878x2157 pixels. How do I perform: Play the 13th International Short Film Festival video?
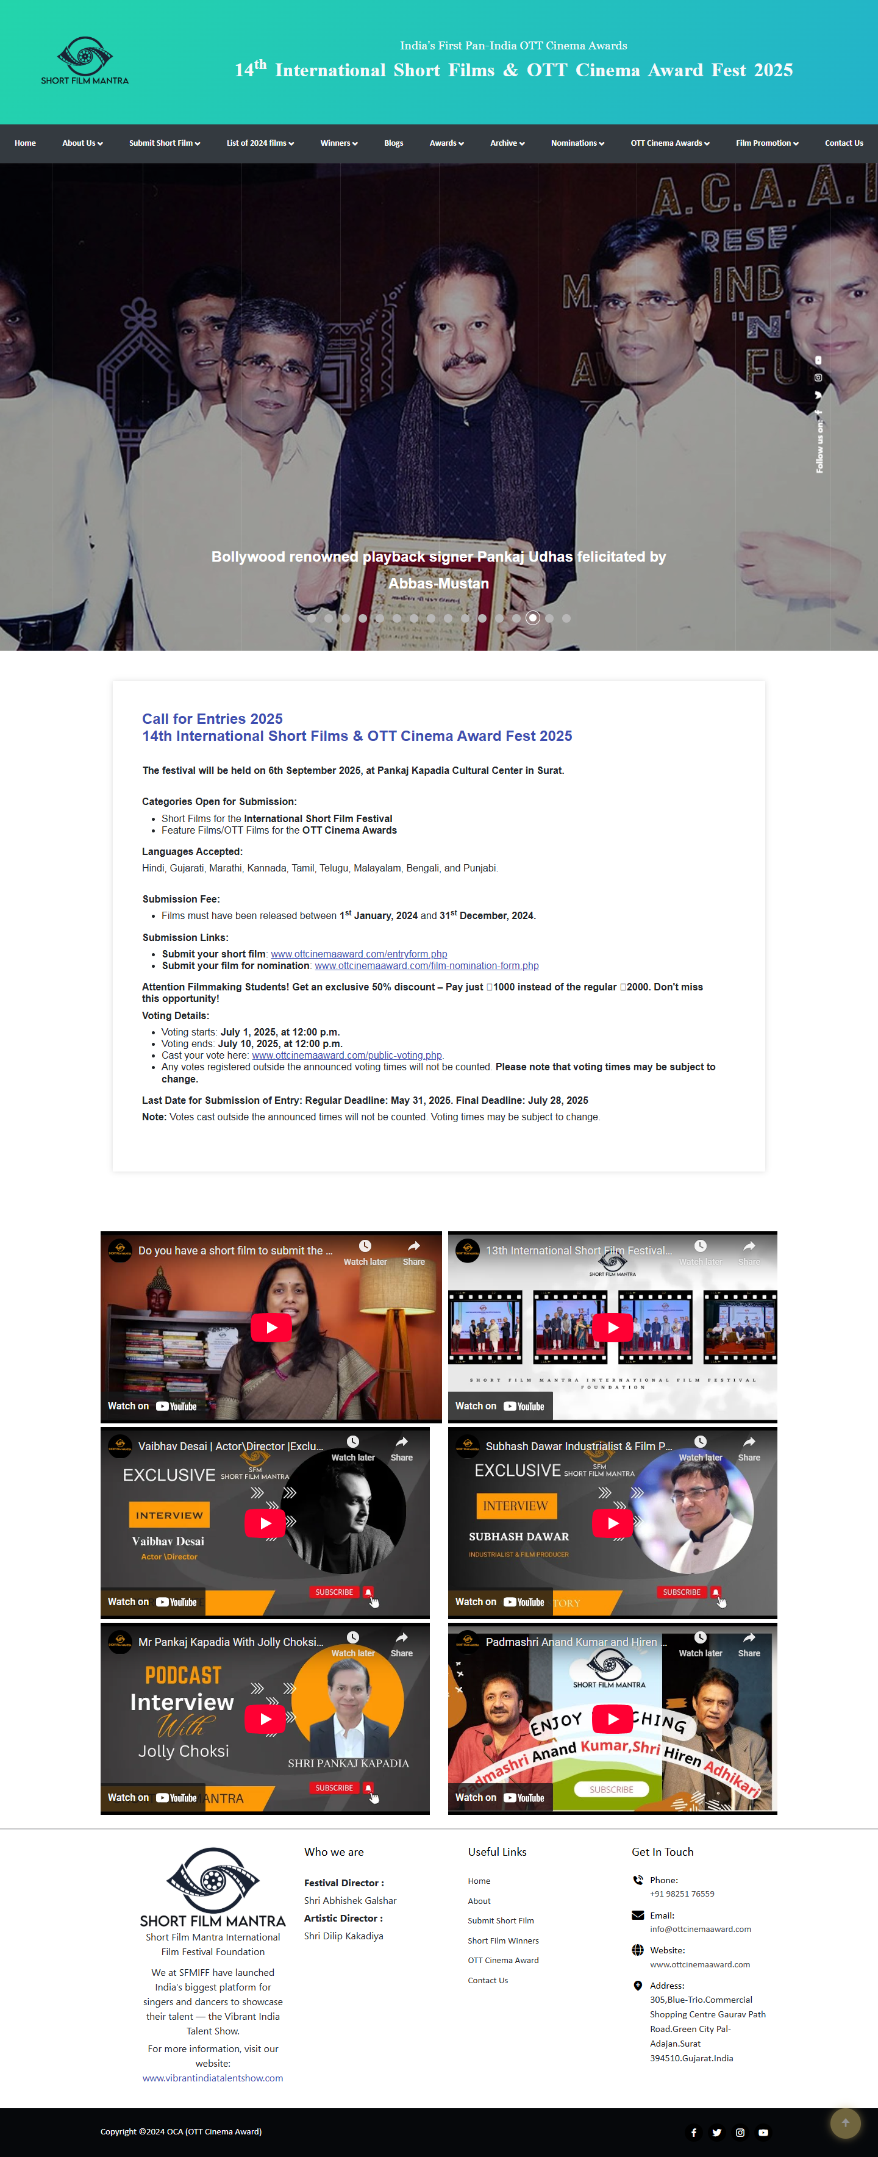(x=613, y=1327)
